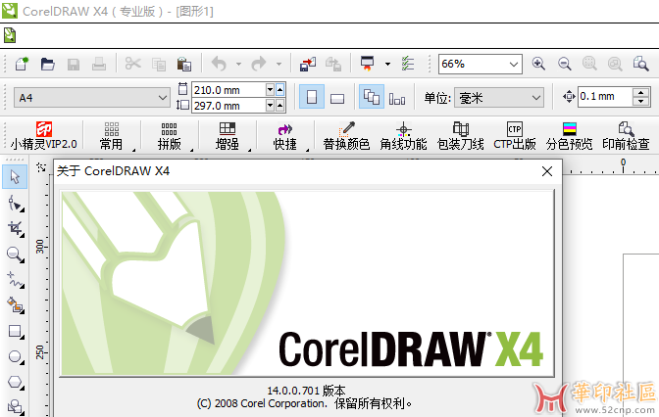The height and width of the screenshot is (417, 659).
Task: Select the Pick tool
Action: tap(15, 176)
